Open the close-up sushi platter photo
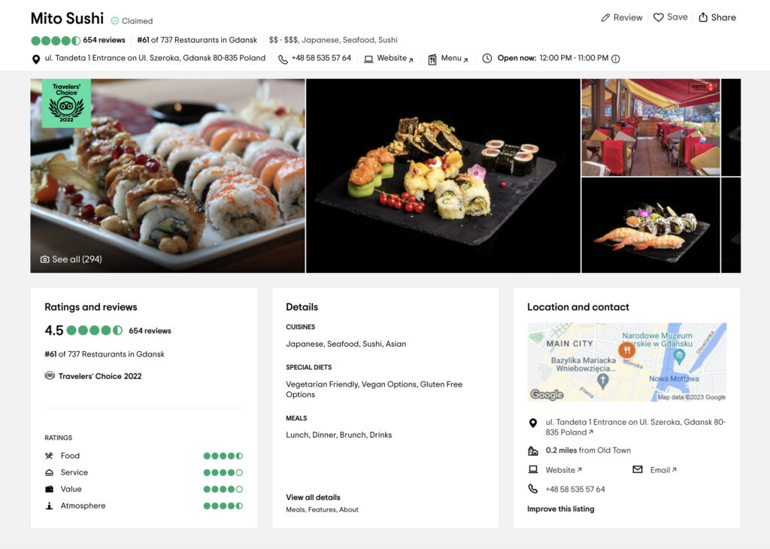The width and height of the screenshot is (770, 549). pos(168,176)
